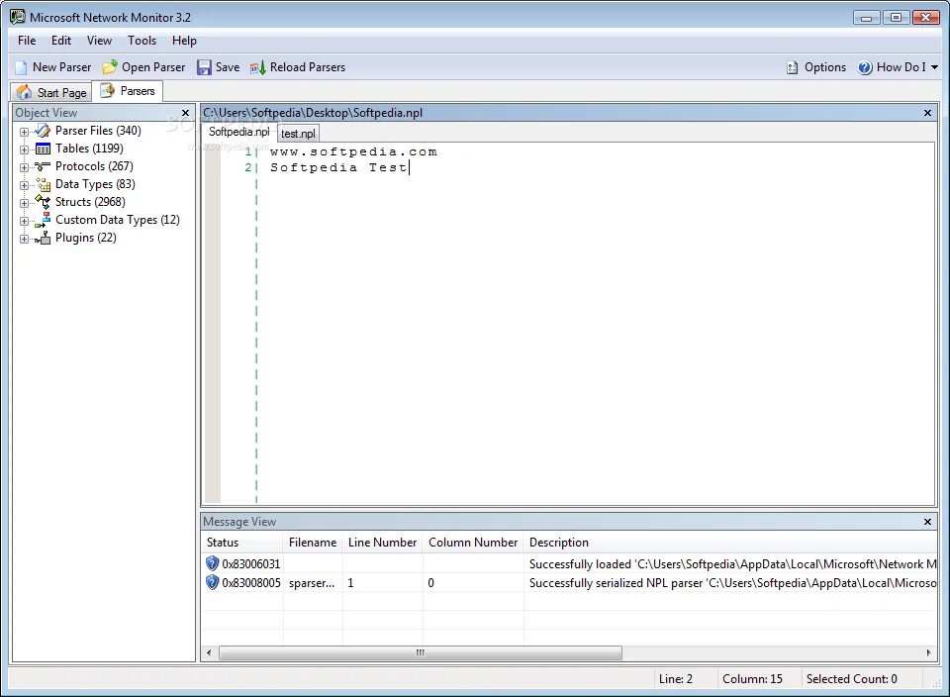Click the New Parser page icon

pyautogui.click(x=21, y=67)
